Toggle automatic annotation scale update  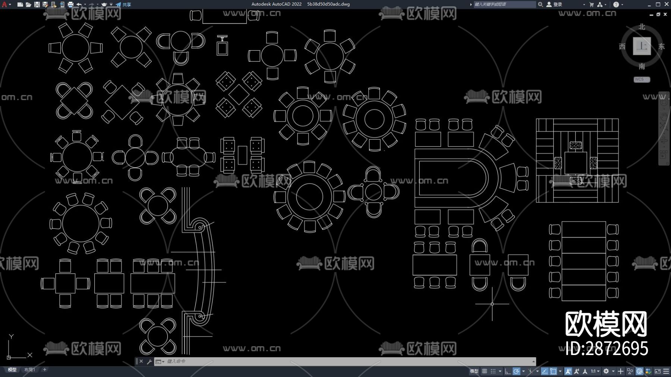[x=577, y=371]
